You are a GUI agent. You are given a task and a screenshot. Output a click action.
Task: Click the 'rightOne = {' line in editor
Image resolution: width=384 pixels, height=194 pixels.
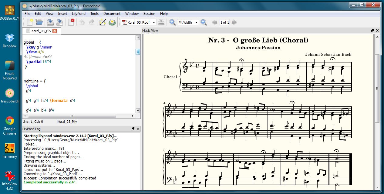tap(35, 81)
